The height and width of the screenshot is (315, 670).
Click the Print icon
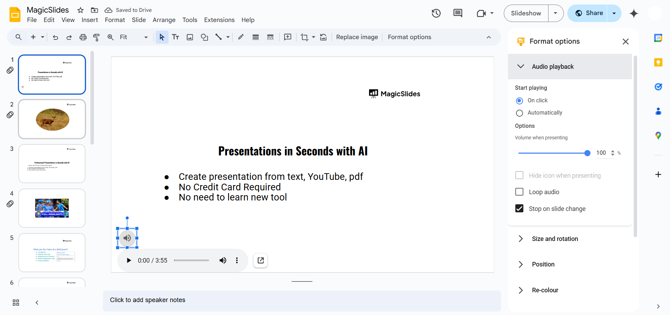[83, 37]
